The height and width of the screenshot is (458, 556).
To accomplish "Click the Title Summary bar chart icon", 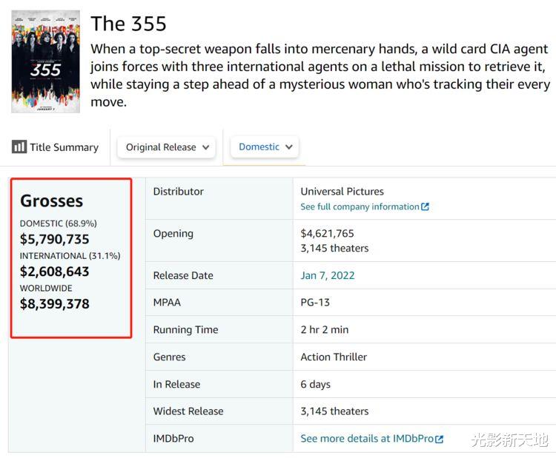I will pos(19,147).
